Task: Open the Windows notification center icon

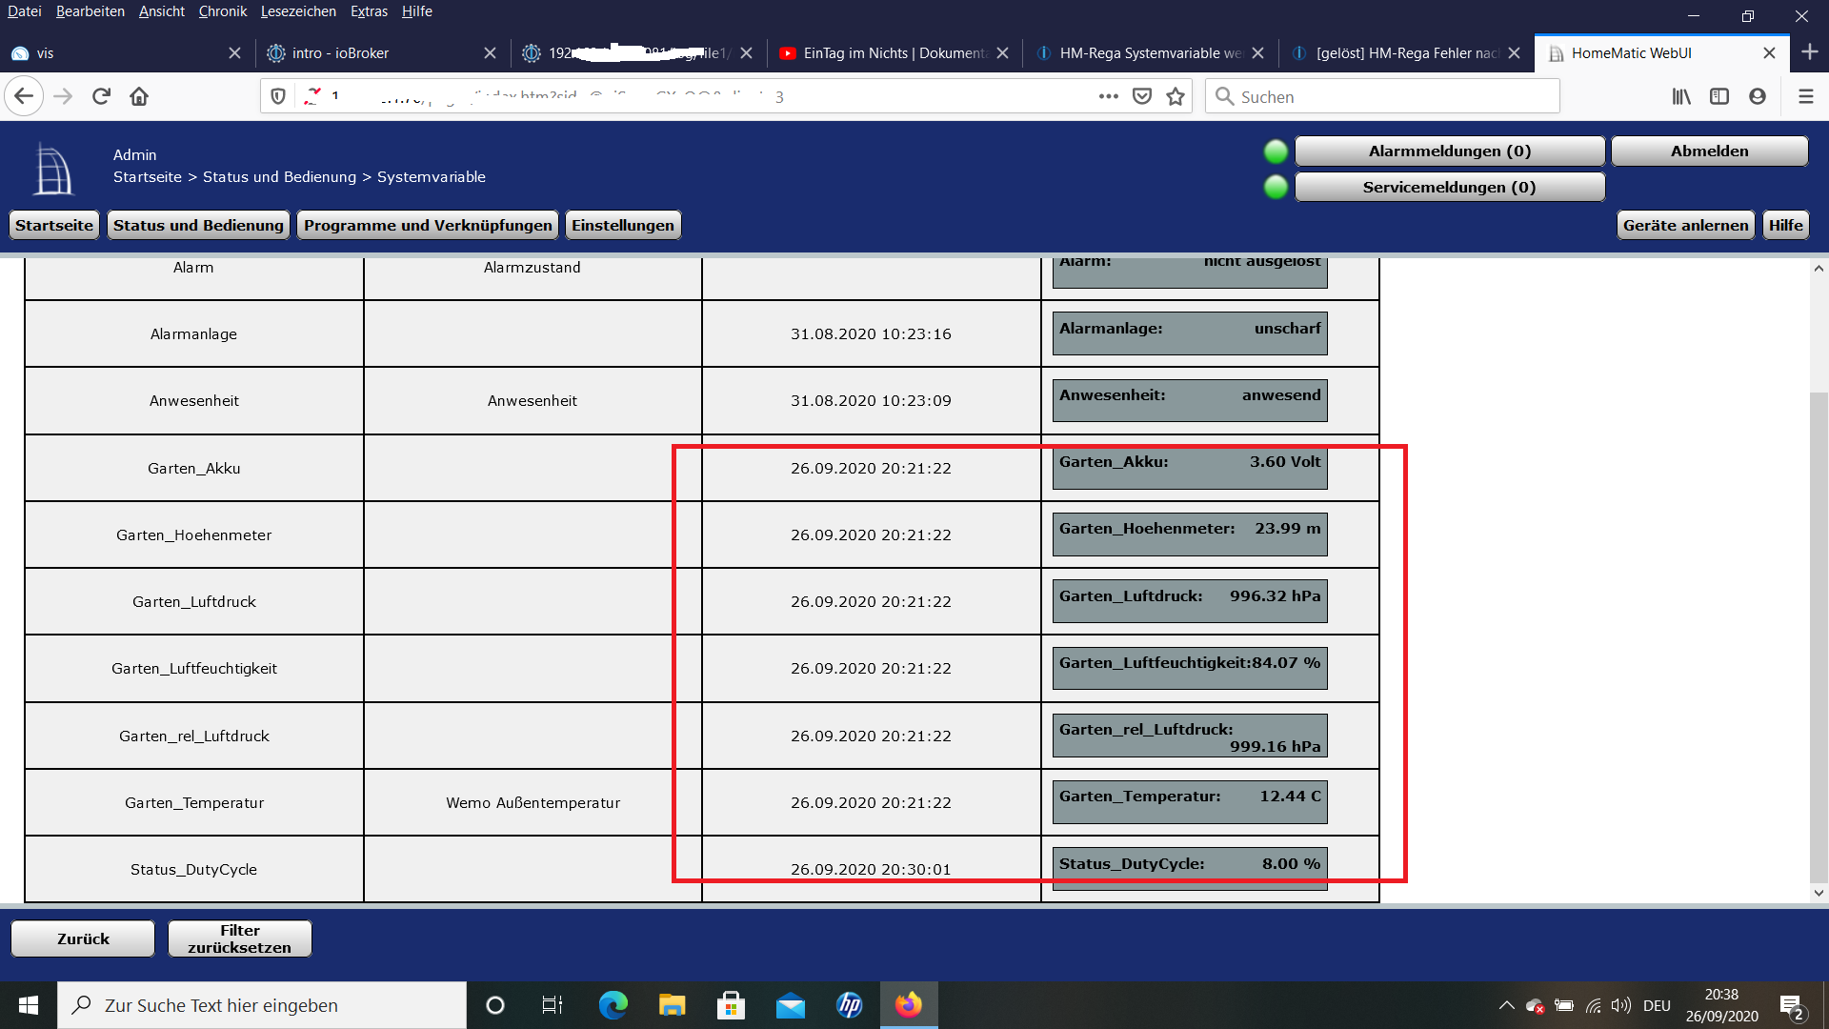Action: coord(1791,1006)
